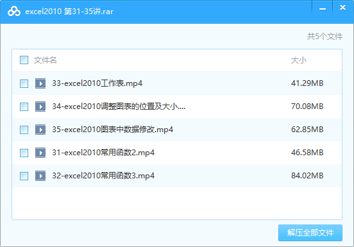Click video icon for 33-excel2010工作表.mp4
Screen dimensions: 354x247
click(x=40, y=83)
